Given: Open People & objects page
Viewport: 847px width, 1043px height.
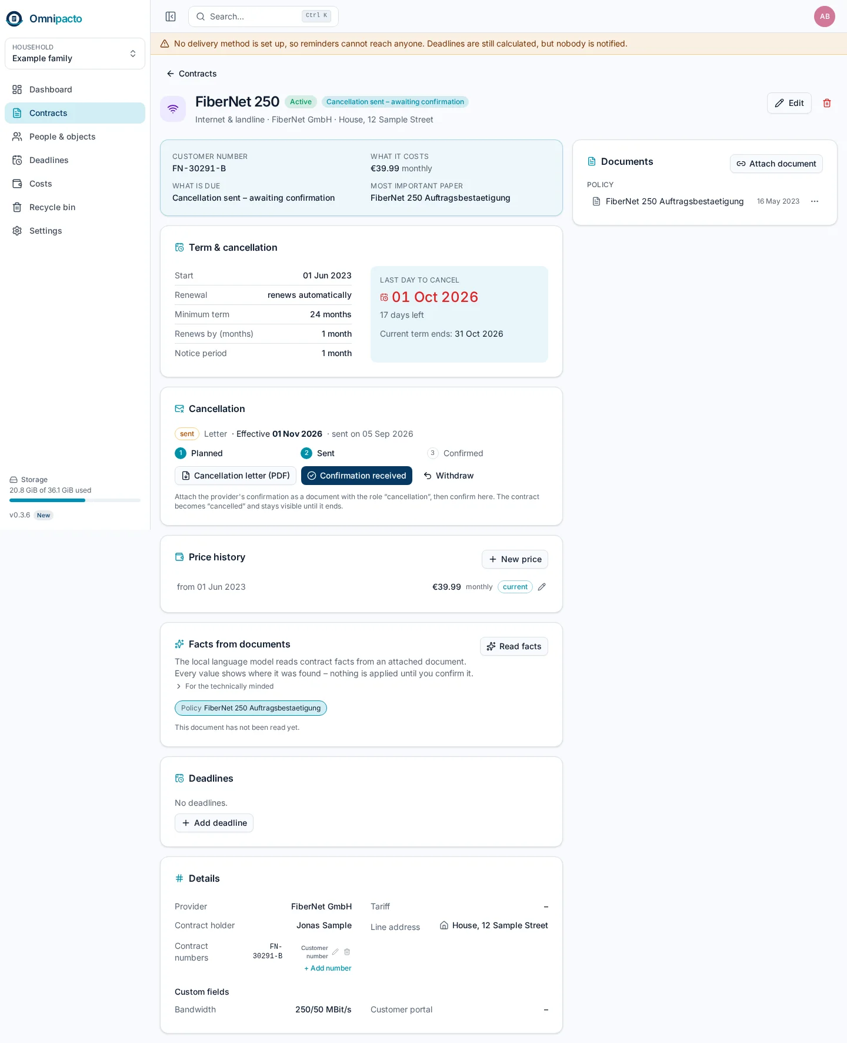Looking at the screenshot, I should coord(75,137).
